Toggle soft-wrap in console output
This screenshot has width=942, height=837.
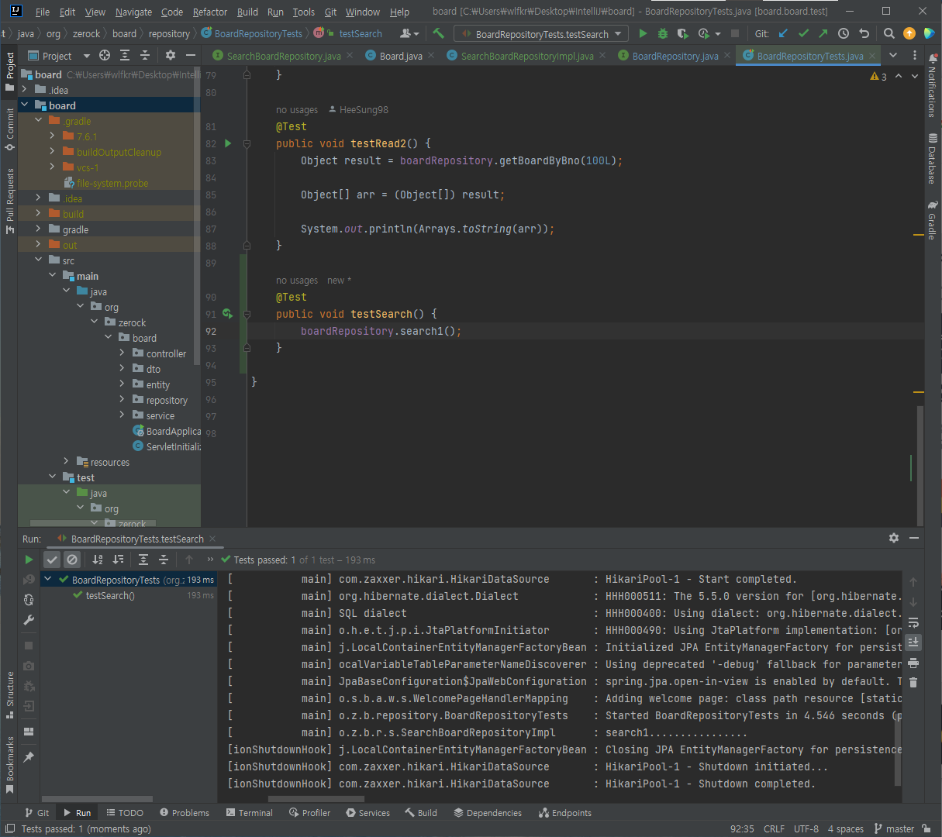point(913,622)
